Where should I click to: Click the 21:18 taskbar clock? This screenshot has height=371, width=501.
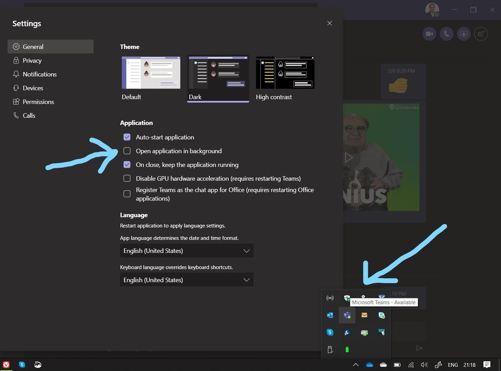pyautogui.click(x=469, y=364)
